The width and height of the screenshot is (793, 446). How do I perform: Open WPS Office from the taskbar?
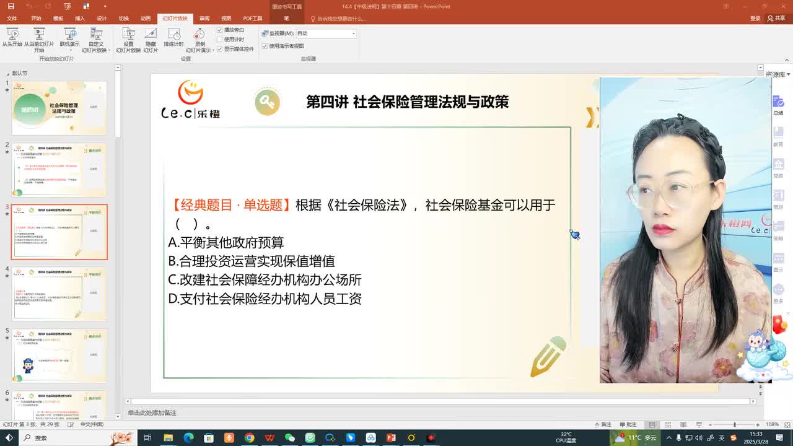(x=269, y=438)
